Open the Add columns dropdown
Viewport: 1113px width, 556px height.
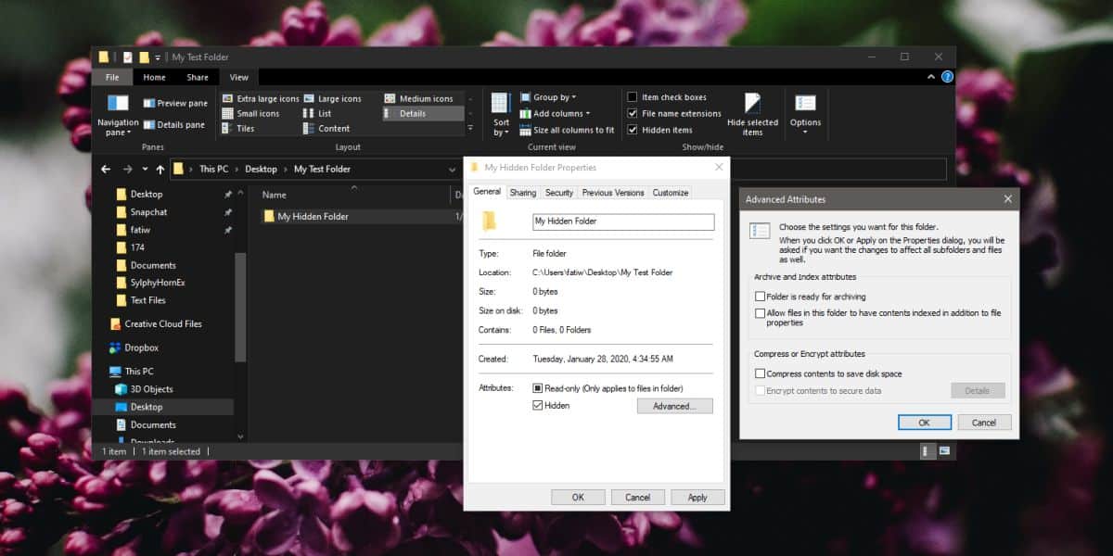pyautogui.click(x=555, y=113)
